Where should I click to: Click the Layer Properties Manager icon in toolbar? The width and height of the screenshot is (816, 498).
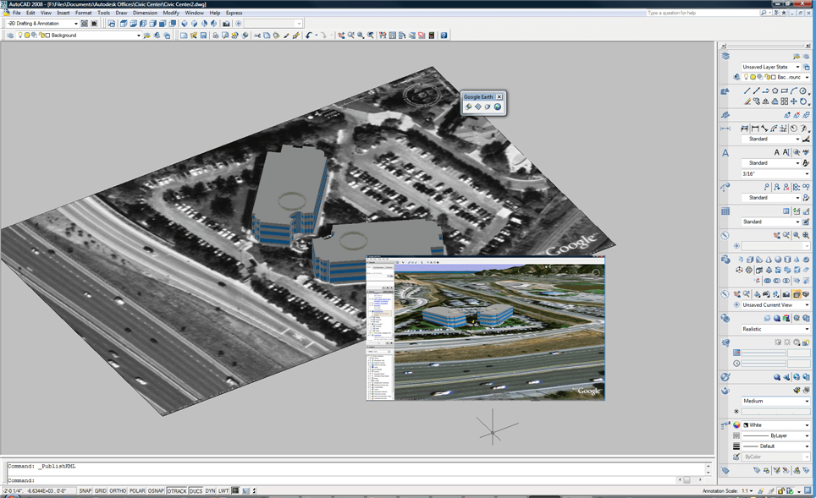(10, 36)
